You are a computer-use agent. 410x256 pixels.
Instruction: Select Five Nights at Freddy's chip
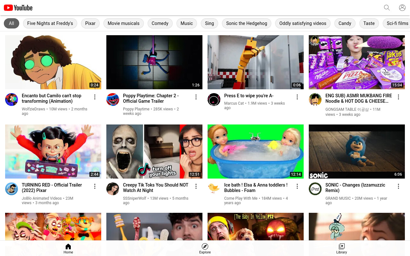pos(50,23)
